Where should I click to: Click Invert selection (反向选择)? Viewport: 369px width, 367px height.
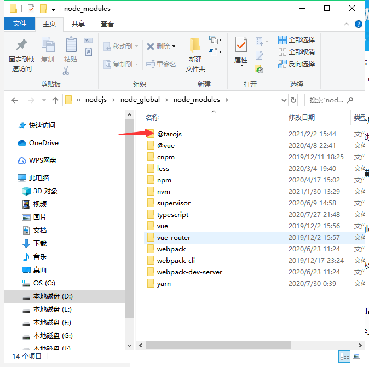tap(296, 64)
